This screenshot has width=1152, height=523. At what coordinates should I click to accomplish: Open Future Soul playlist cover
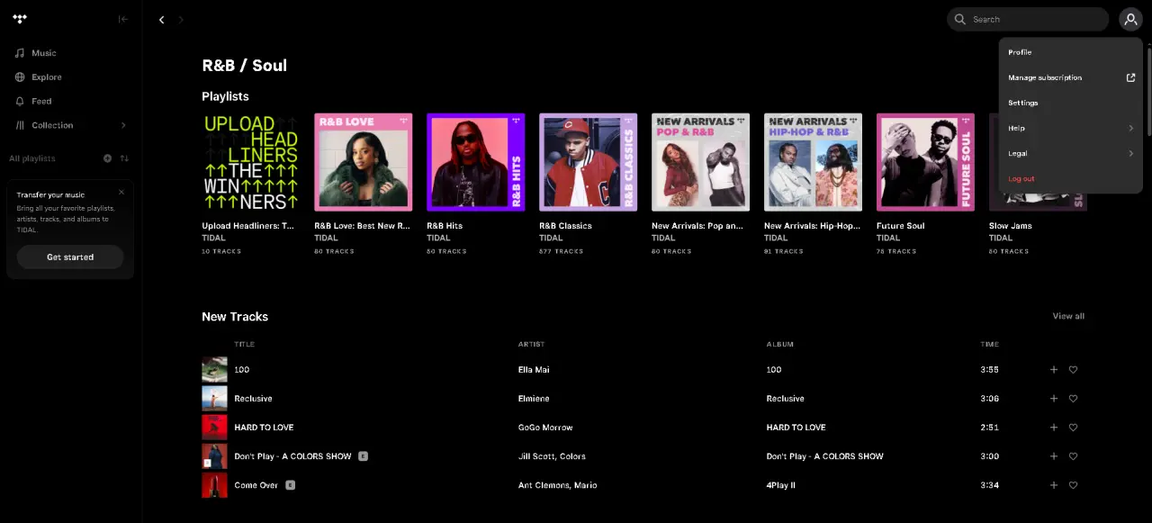925,162
